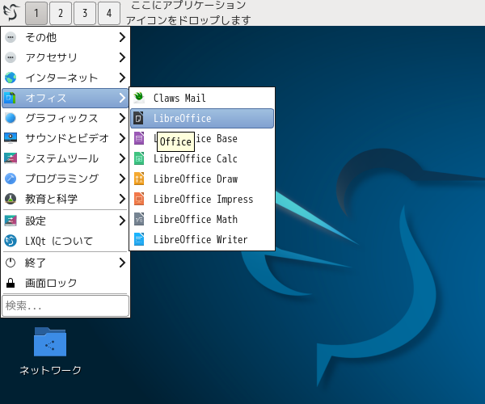
Task: Launch Claws Mail from the submenu
Action: coord(202,98)
